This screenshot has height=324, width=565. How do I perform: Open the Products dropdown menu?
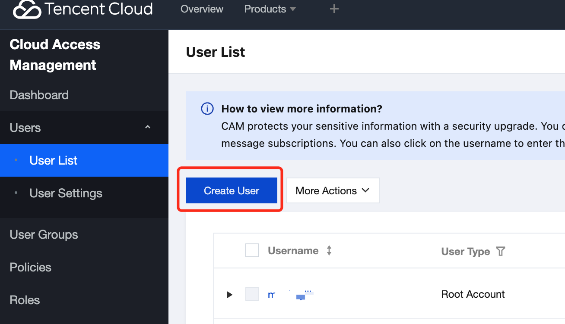click(x=270, y=9)
